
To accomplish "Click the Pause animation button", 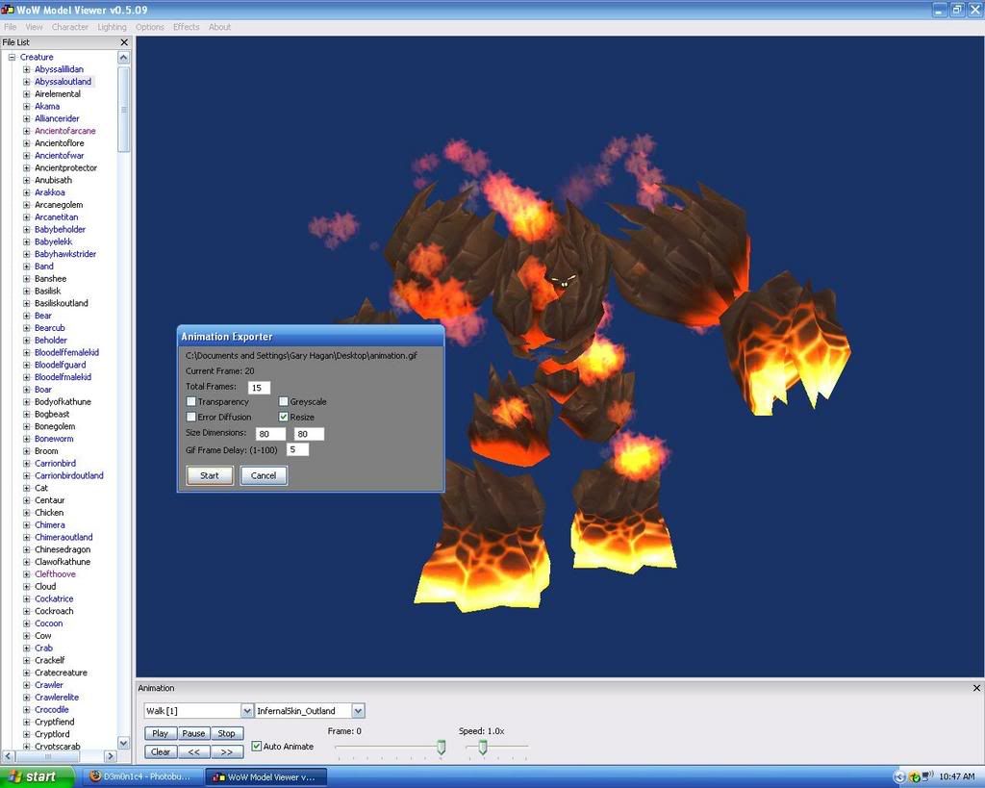I will 193,733.
